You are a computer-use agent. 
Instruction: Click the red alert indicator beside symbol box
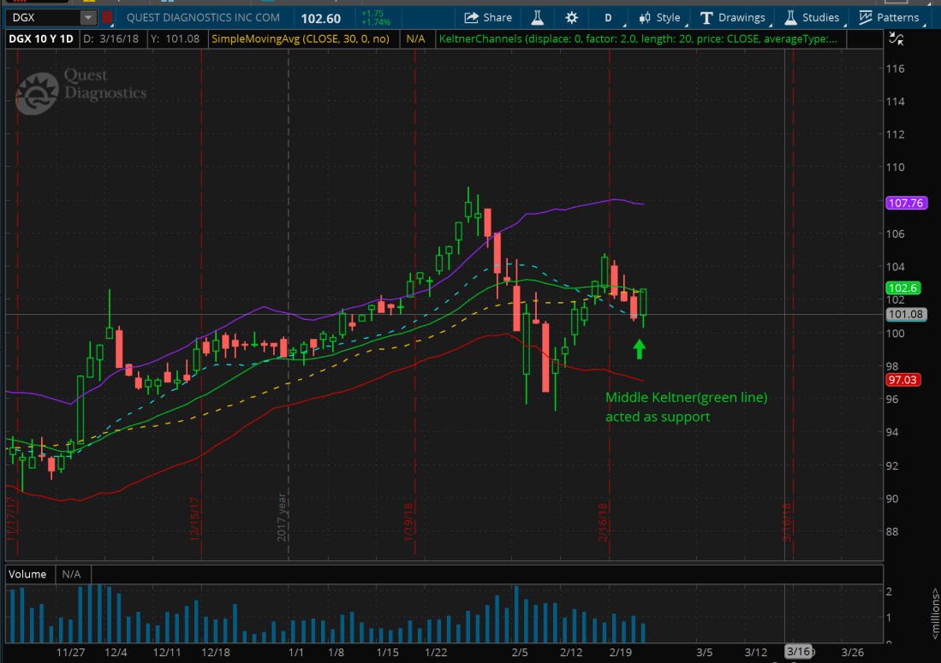[106, 17]
